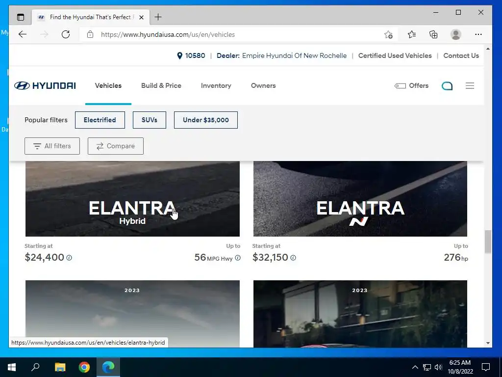Click the Compare button
Viewport: 502px width, 377px height.
(116, 146)
